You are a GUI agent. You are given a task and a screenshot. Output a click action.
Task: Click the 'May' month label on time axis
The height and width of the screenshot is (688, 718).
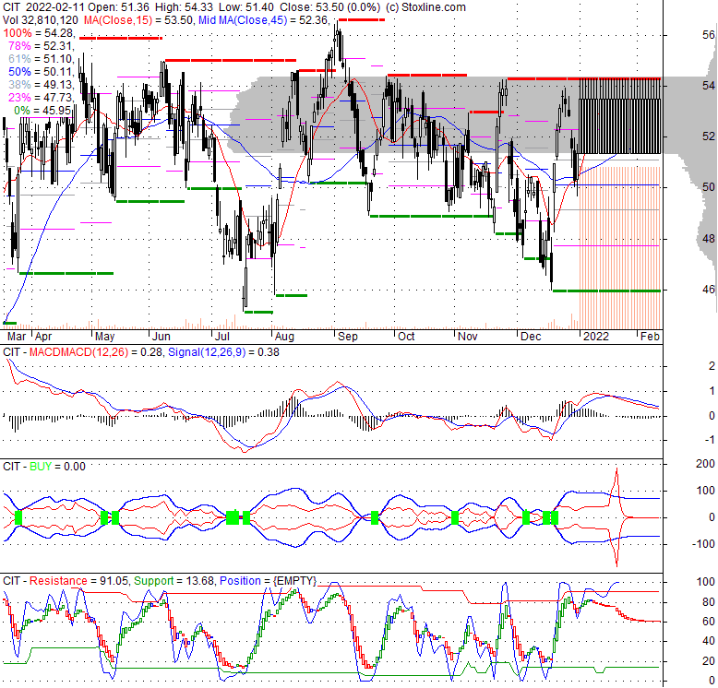pos(105,337)
